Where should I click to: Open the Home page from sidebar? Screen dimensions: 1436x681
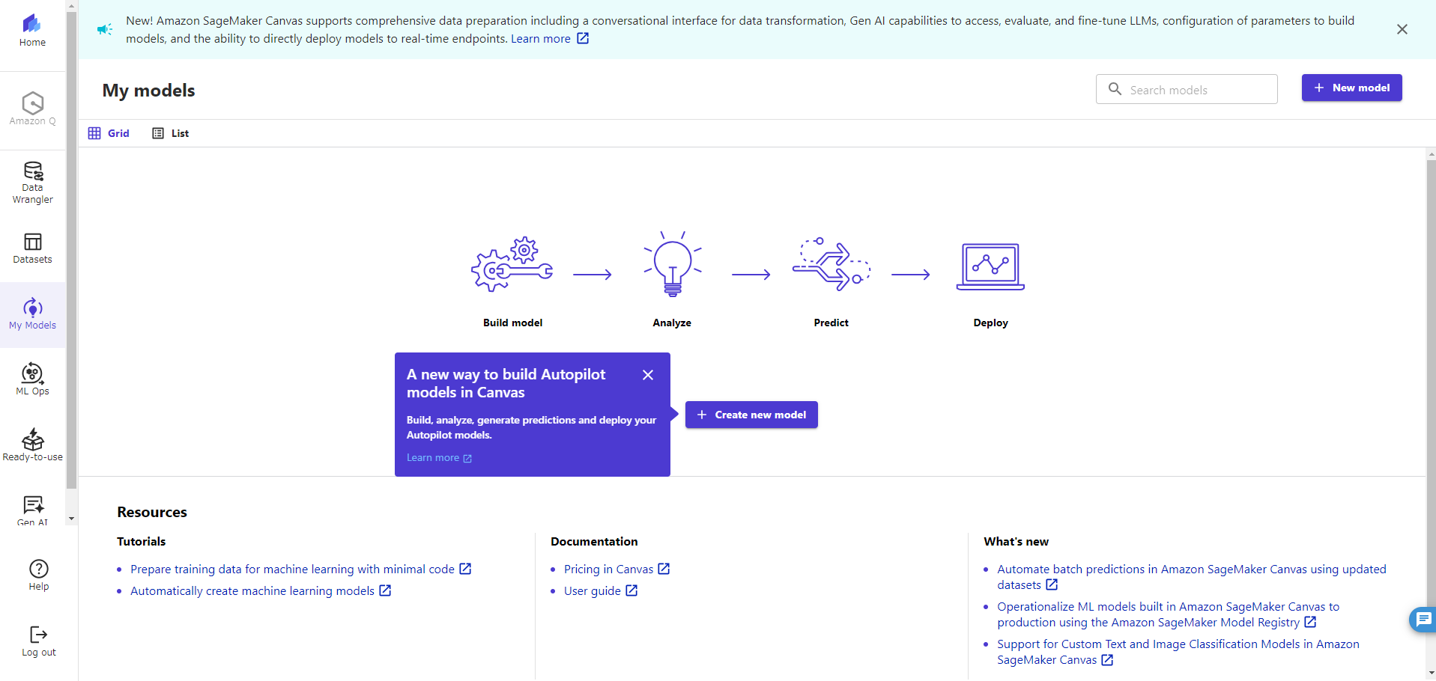(x=32, y=31)
